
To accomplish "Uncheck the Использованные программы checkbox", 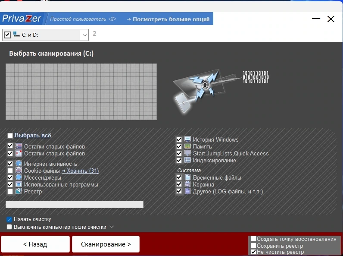I will click(x=10, y=184).
